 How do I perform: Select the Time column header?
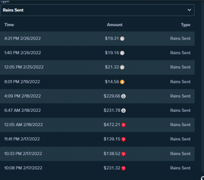9,25
